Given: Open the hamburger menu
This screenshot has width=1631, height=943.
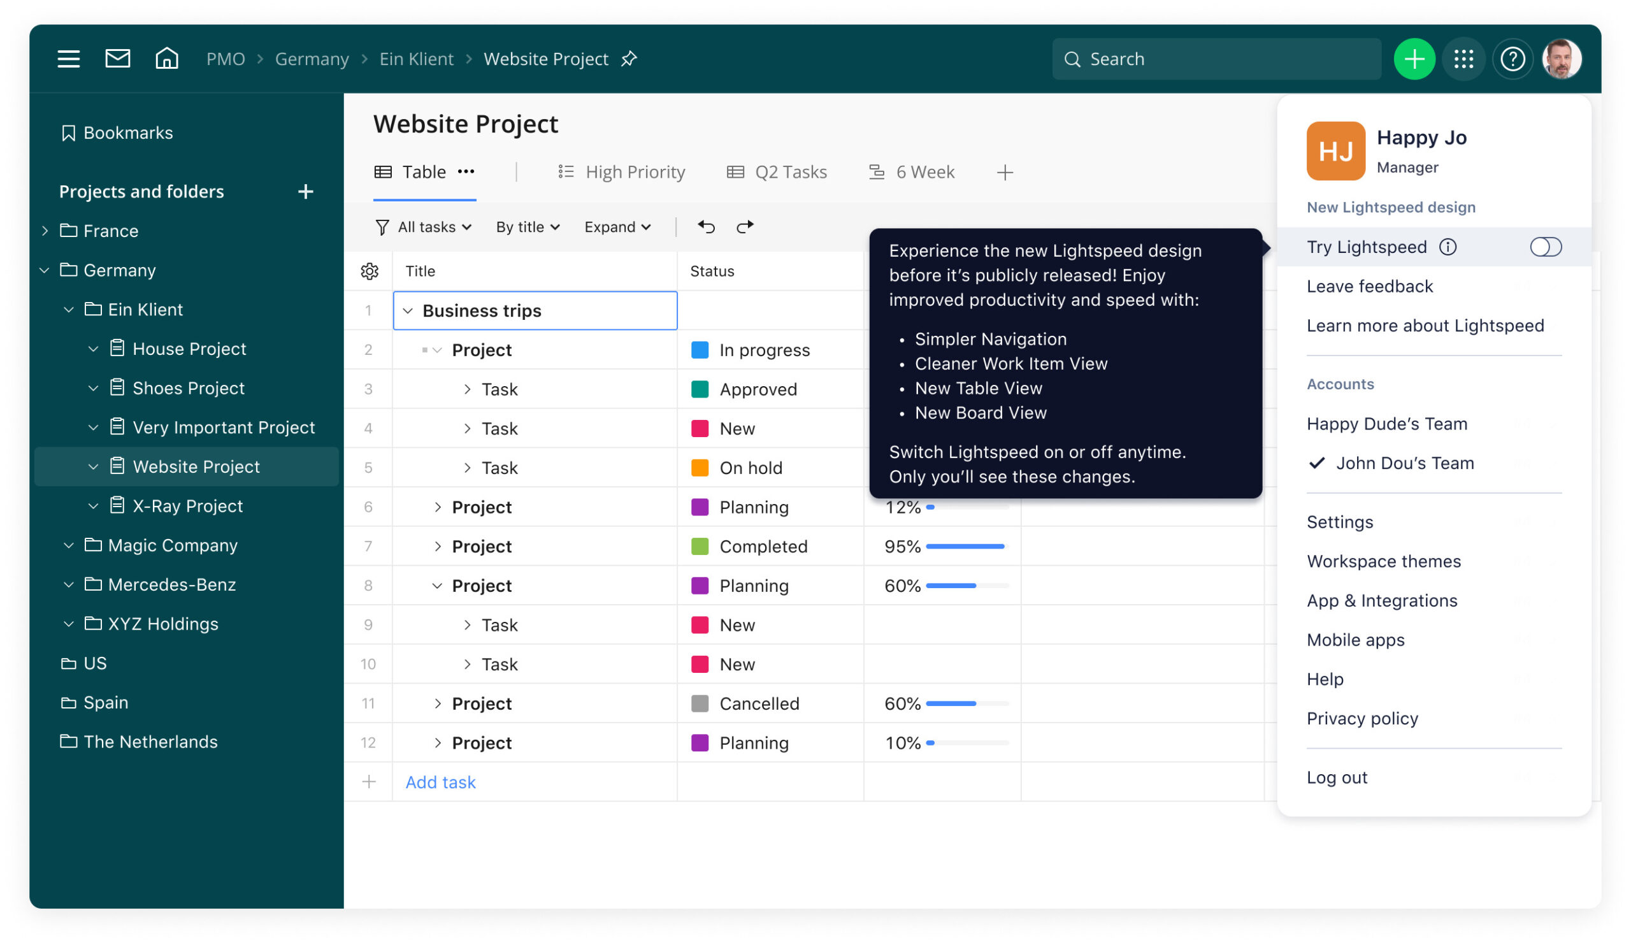Looking at the screenshot, I should coord(68,59).
